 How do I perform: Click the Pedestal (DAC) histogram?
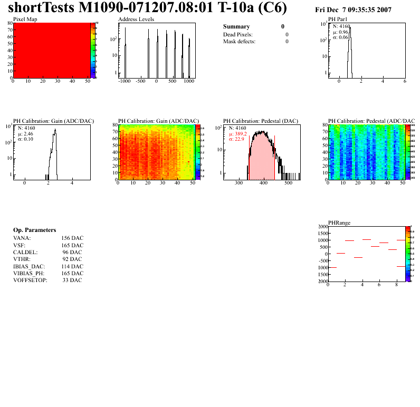click(x=262, y=152)
